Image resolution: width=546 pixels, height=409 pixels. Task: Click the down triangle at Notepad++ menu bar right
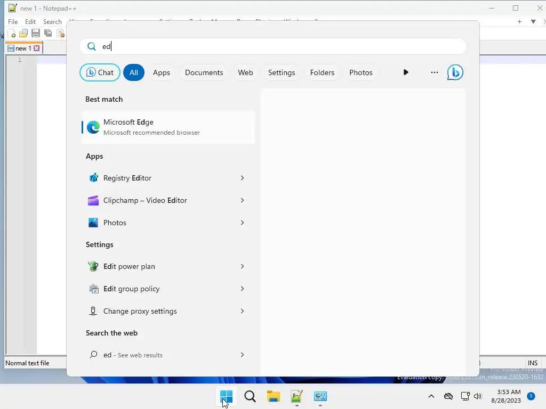click(x=533, y=21)
